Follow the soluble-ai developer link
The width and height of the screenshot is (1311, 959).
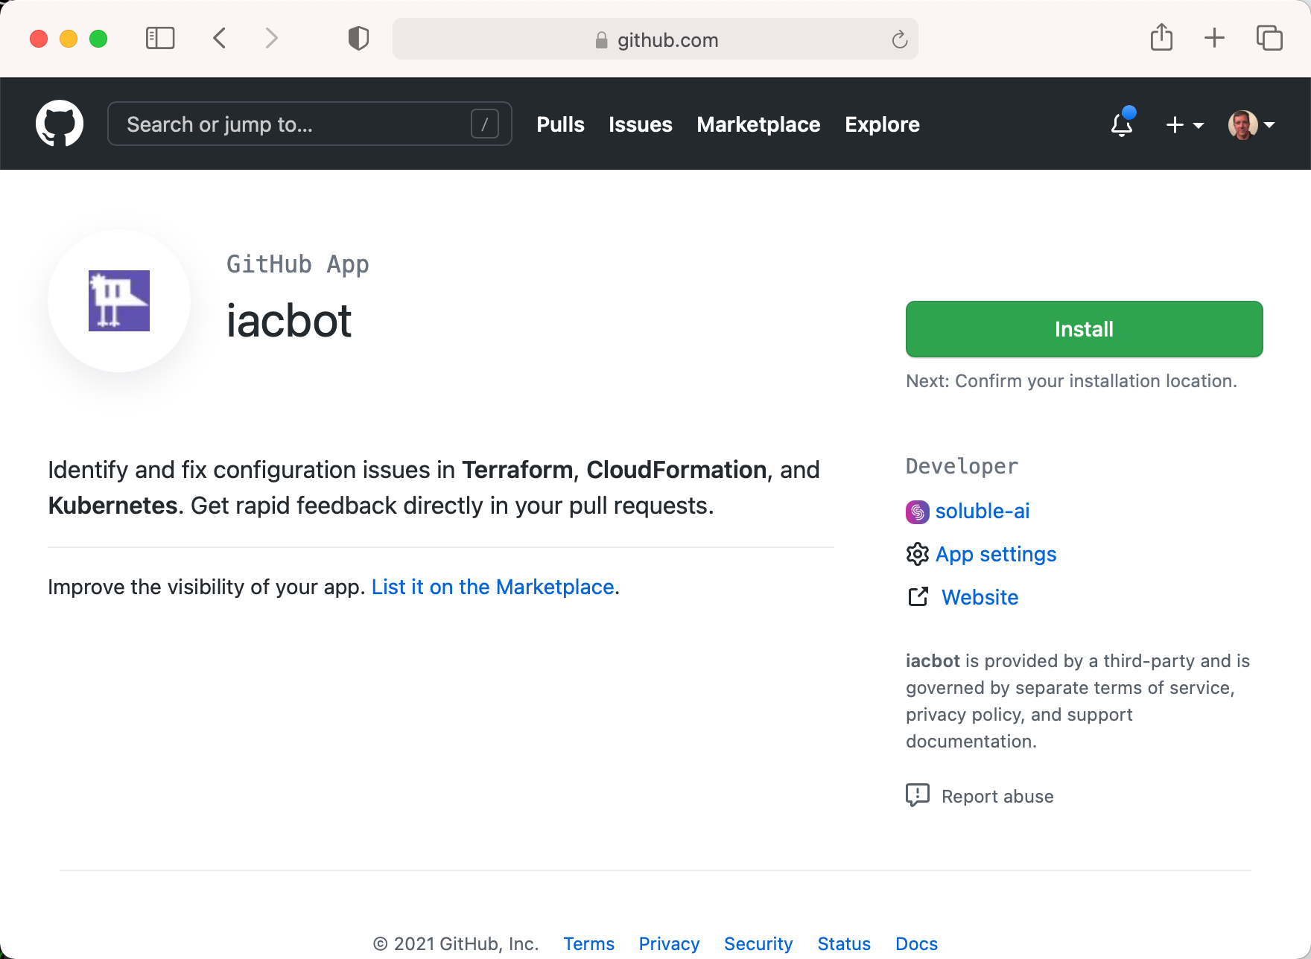pos(982,512)
